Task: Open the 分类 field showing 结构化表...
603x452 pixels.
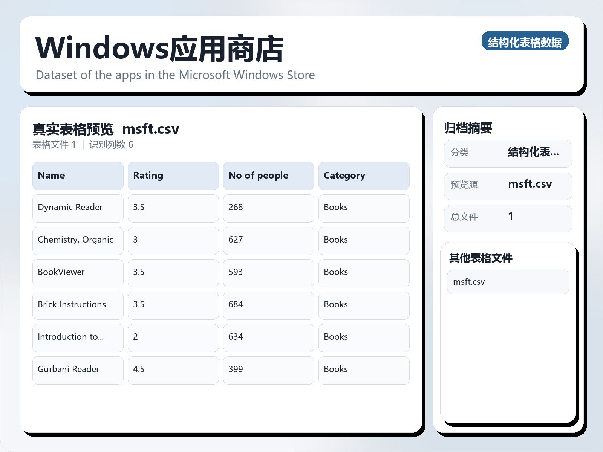Action: [x=534, y=152]
